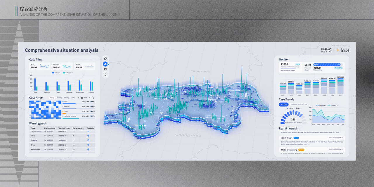Select the active navigation arrow icon
This screenshot has height=187, width=374.
[x=105, y=64]
